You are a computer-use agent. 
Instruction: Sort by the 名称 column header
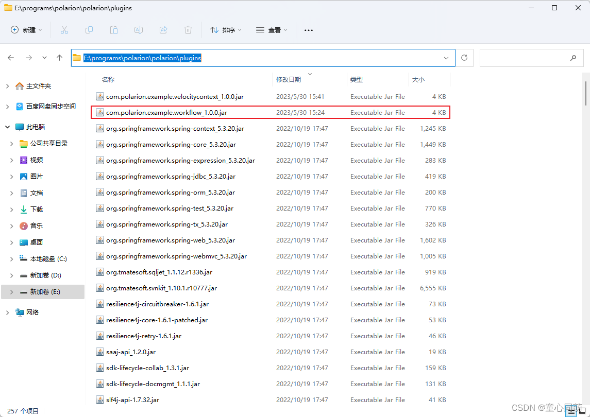(x=108, y=80)
